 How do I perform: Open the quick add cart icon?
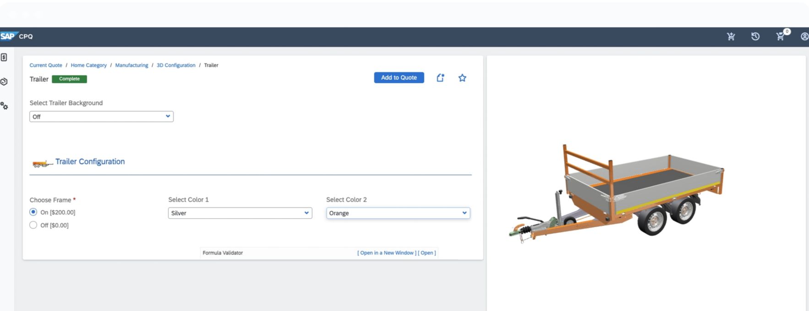[731, 37]
